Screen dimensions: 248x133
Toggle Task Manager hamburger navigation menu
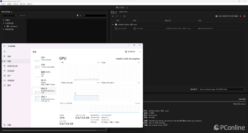[x=5, y=52]
